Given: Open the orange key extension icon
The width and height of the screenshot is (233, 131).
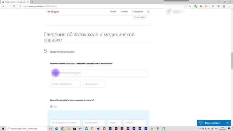Looking at the screenshot, I should [x=206, y=7].
